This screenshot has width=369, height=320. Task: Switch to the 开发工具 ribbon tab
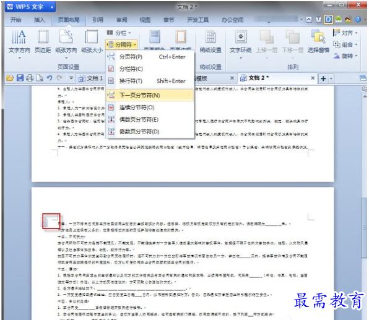pyautogui.click(x=198, y=20)
